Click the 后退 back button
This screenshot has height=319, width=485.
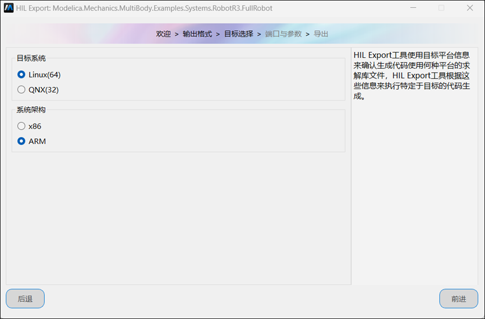tap(25, 299)
